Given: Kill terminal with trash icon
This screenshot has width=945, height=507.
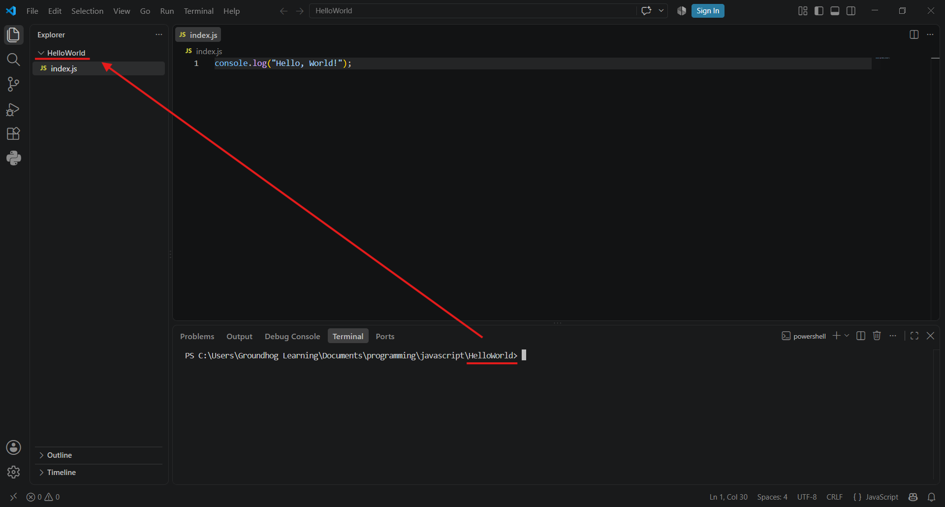Looking at the screenshot, I should click(877, 336).
